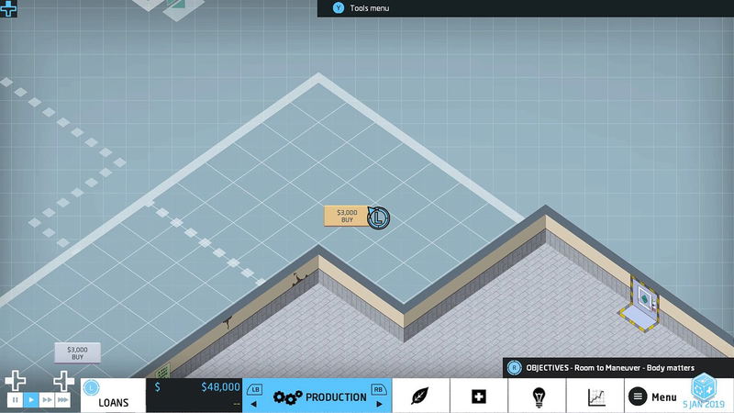Open the medical cross category icon
734x413 pixels.
coord(478,396)
